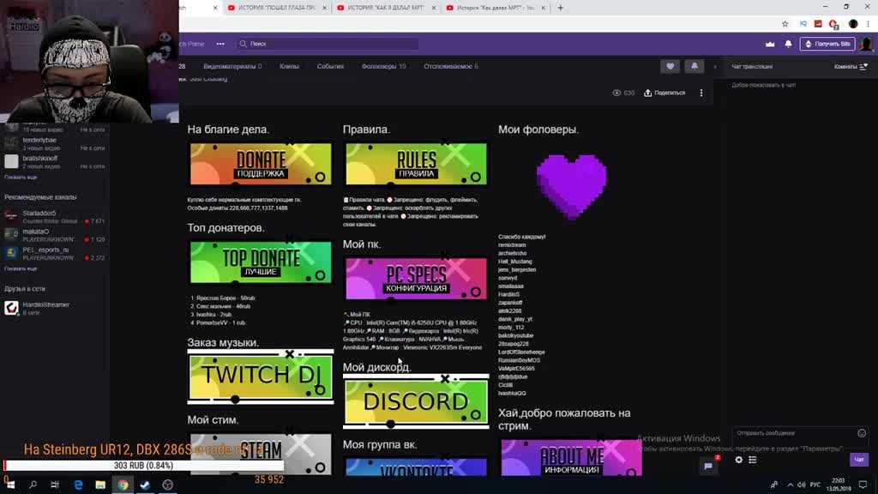Switch to the Фолловеры tab
This screenshot has height=494, width=878.
tap(383, 66)
